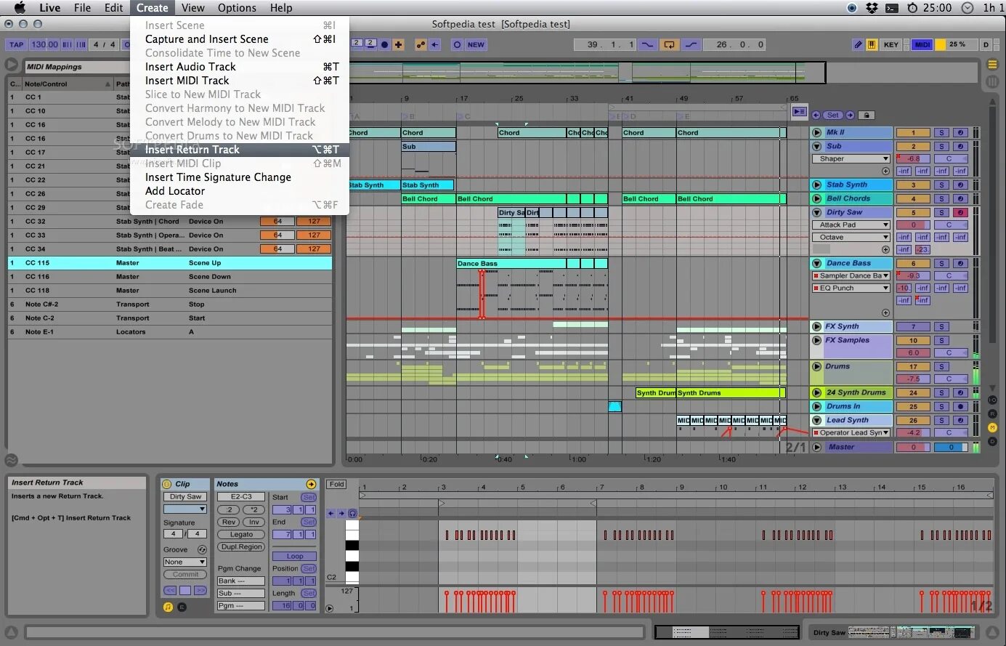The width and height of the screenshot is (1006, 646).
Task: Switch to Arrangement view icon
Action: click(992, 64)
